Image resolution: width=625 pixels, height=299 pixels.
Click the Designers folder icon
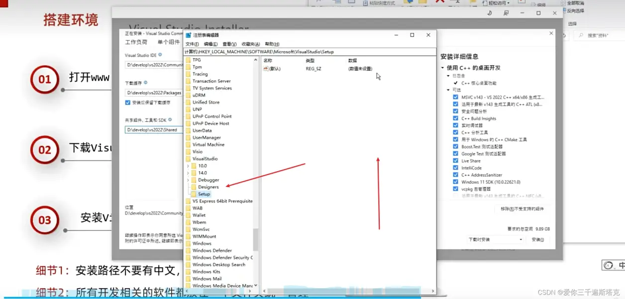pos(194,187)
